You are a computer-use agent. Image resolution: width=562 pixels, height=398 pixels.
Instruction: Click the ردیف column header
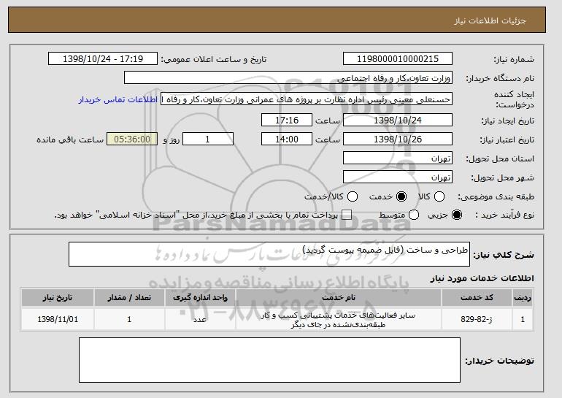(523, 298)
